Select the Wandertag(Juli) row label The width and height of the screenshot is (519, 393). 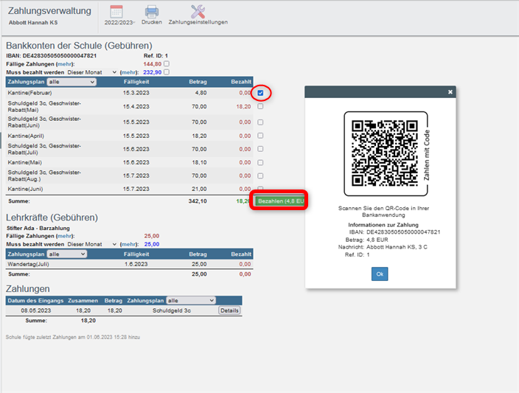tap(29, 264)
